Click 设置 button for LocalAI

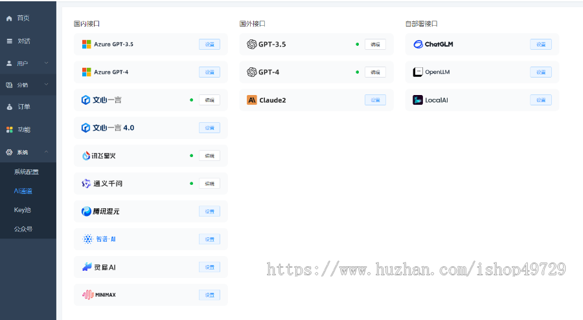541,100
